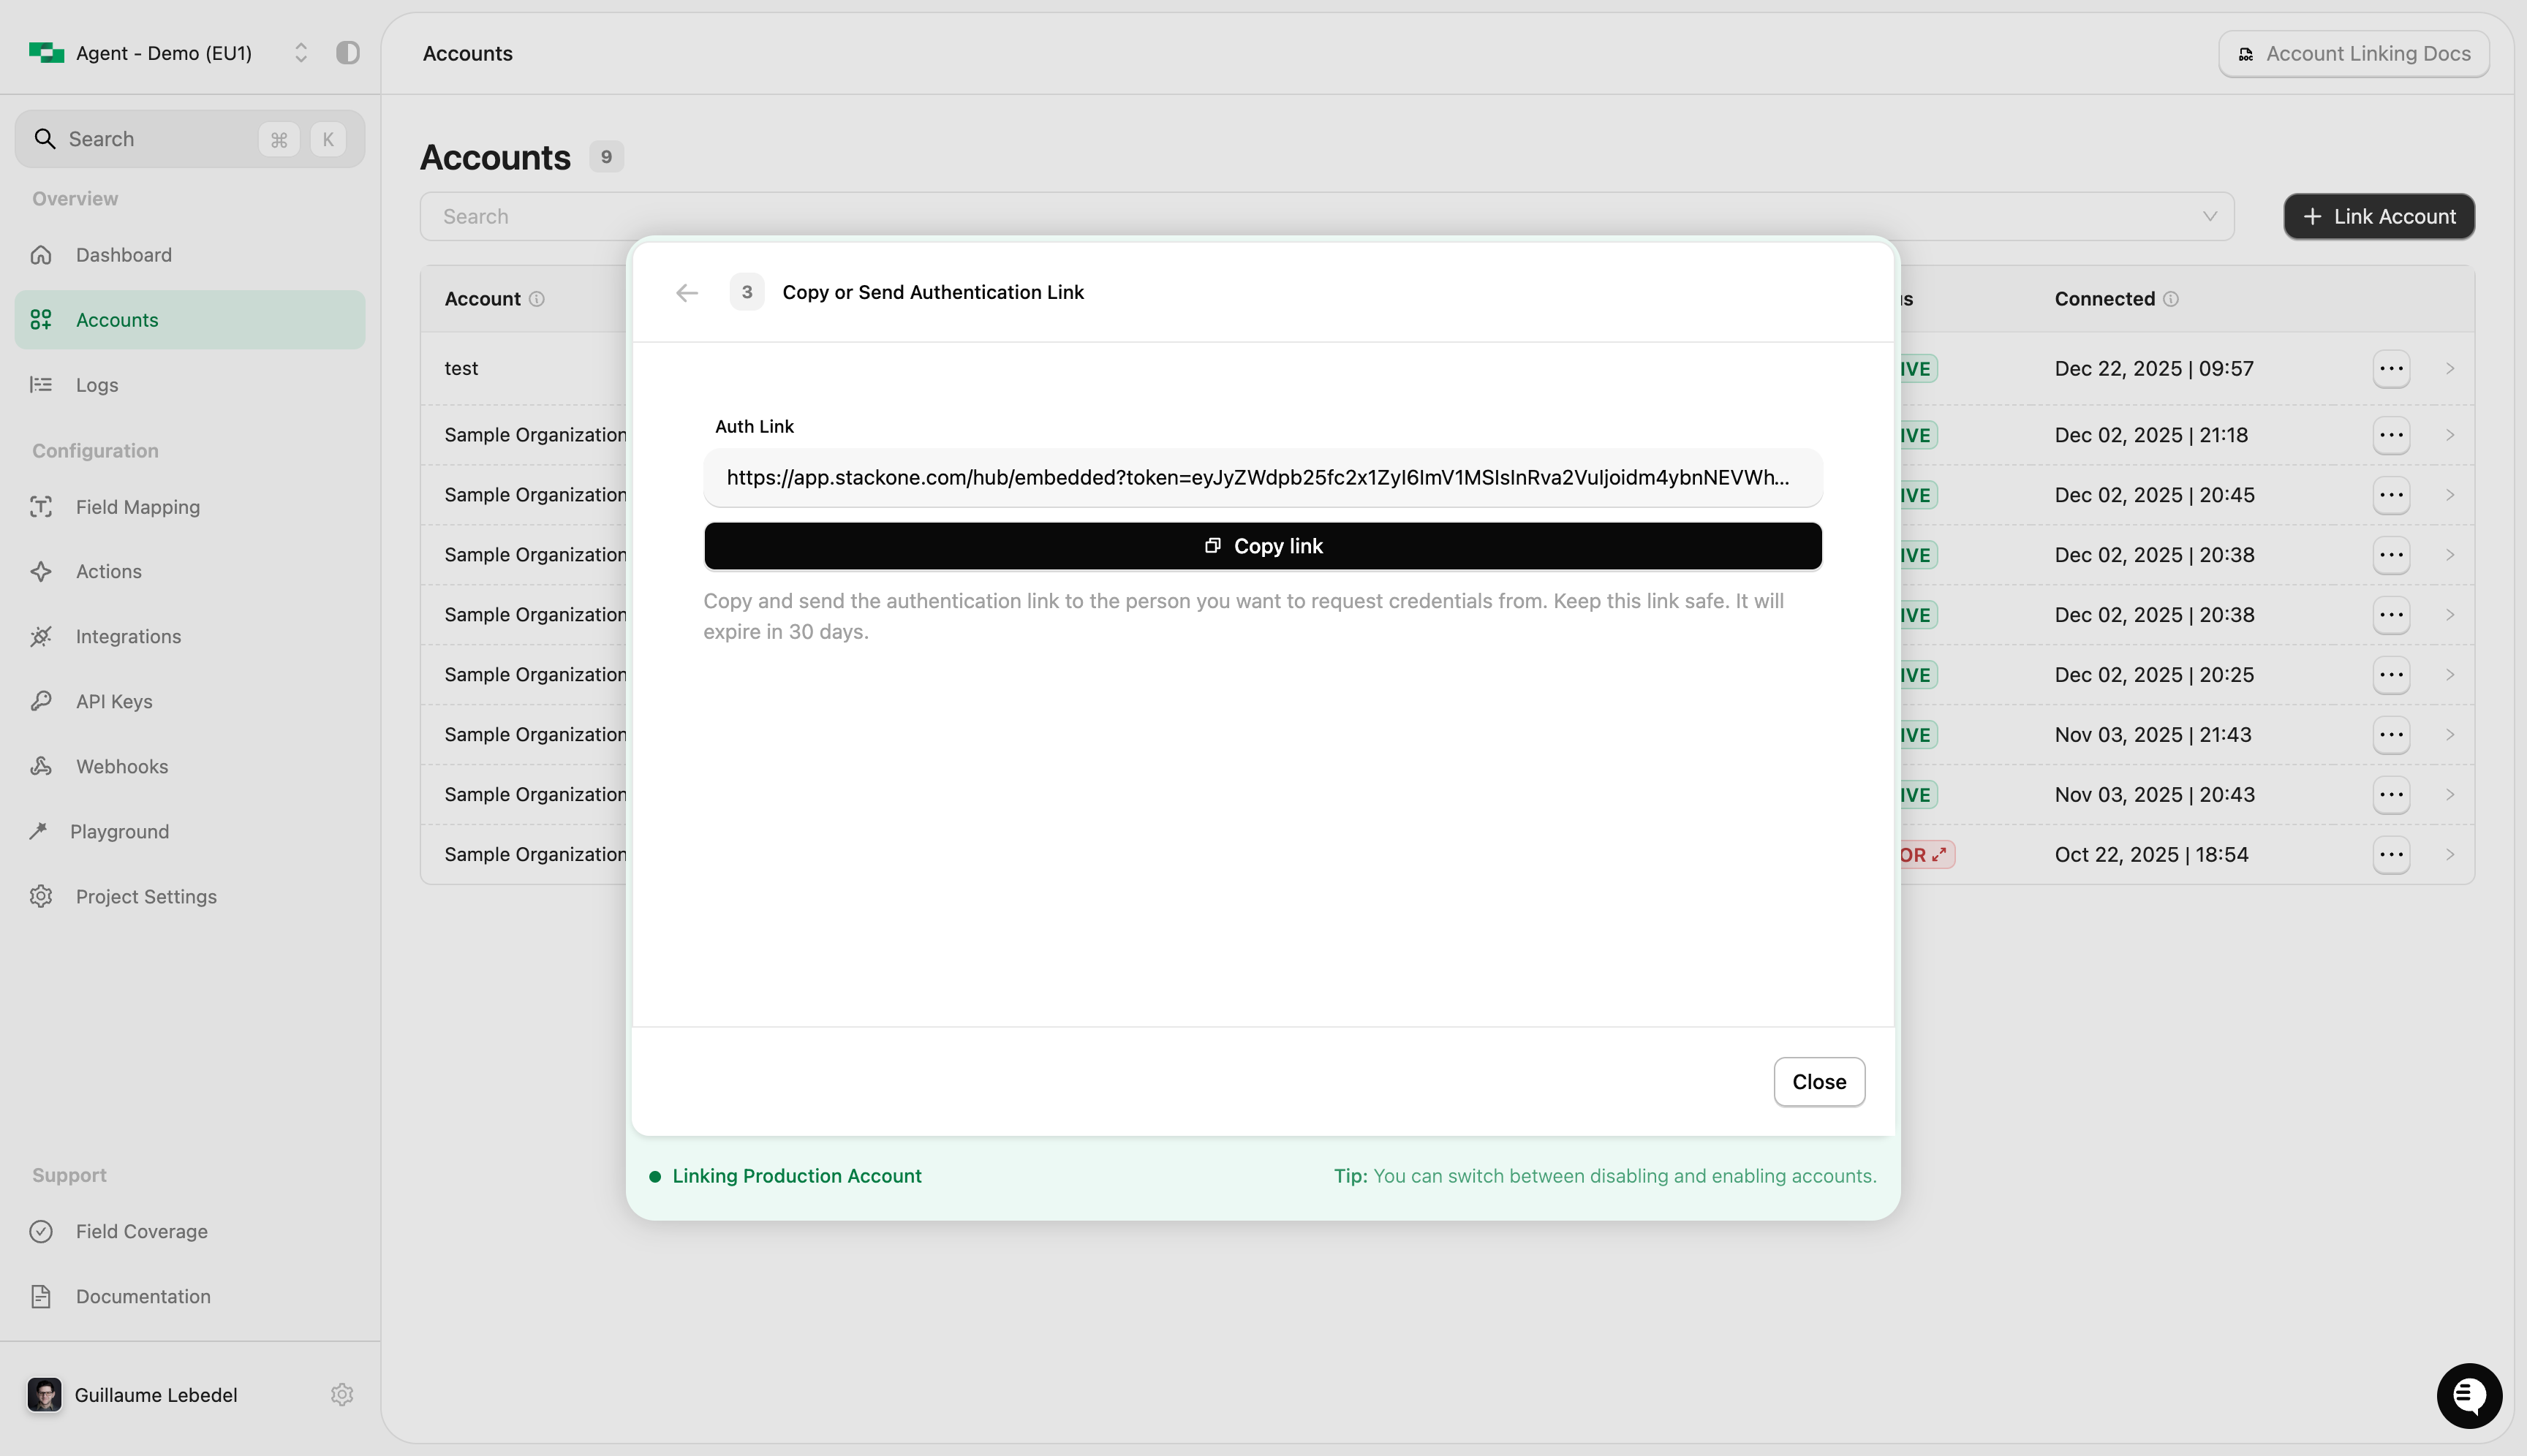Open the Integrations page
The width and height of the screenshot is (2527, 1456).
tap(190, 636)
